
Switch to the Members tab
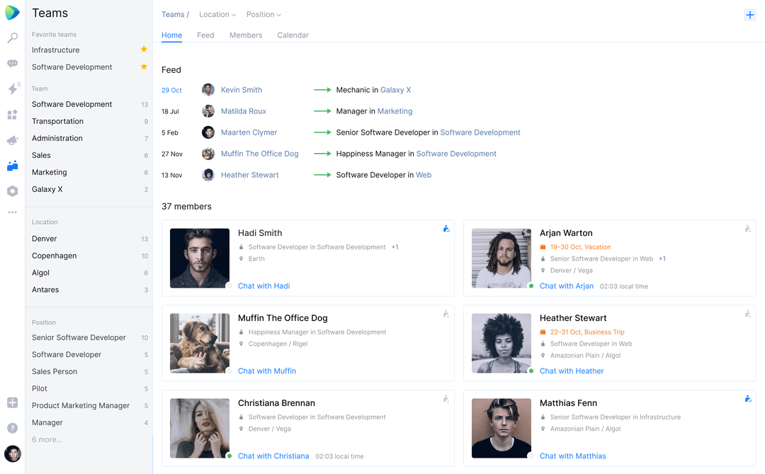(x=246, y=35)
